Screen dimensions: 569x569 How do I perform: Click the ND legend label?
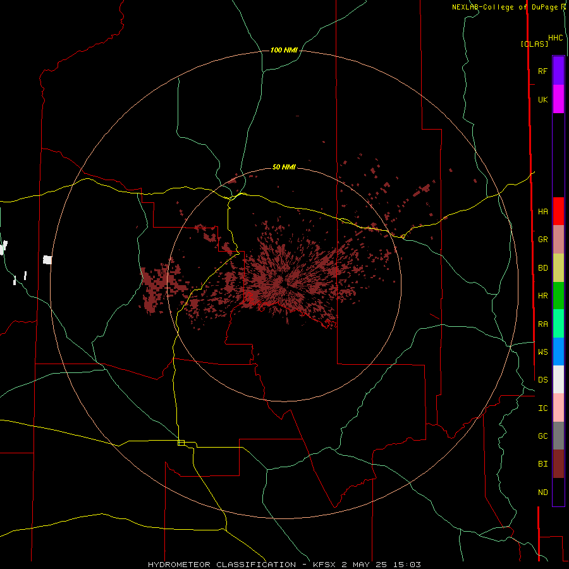point(542,493)
